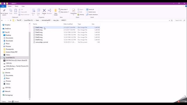Image resolution: width=187 pixels, height=105 pixels.
Task: Click Pin to Quick access icon
Action: (4, 10)
